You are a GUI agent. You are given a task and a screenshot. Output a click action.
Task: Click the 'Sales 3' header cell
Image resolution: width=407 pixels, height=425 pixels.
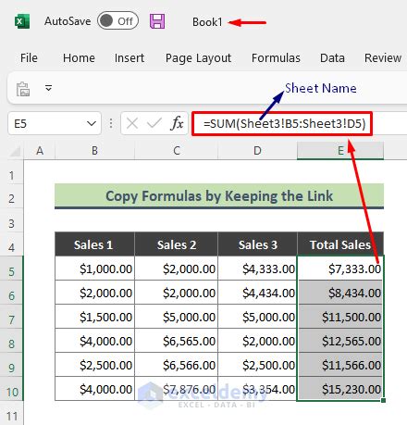pyautogui.click(x=257, y=244)
